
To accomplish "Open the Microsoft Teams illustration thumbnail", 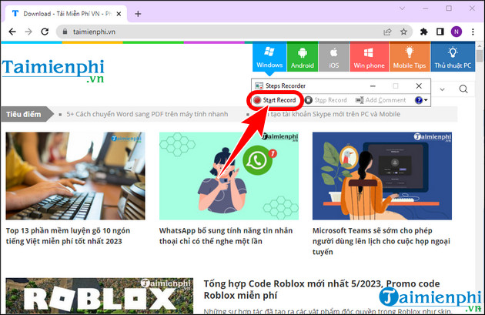I will (x=382, y=176).
